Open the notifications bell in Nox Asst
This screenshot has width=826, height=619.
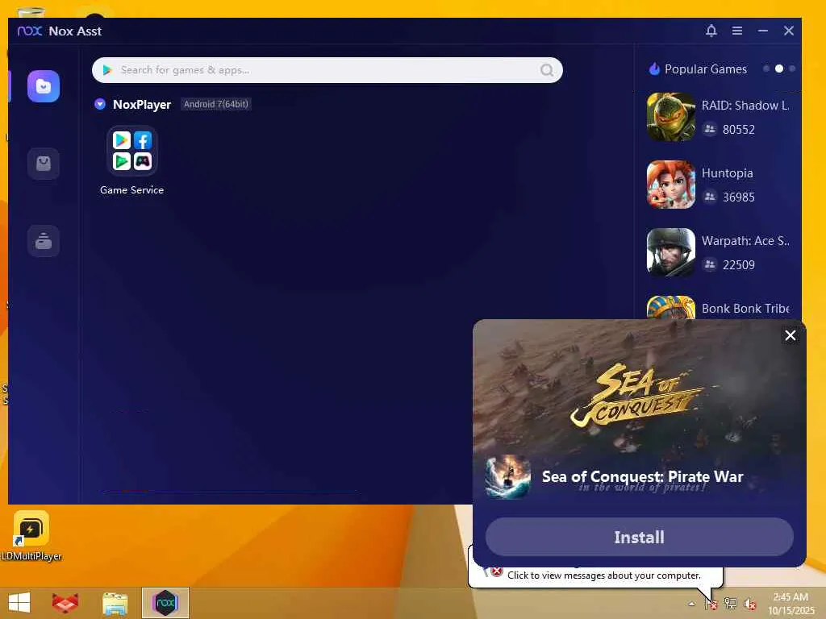click(x=711, y=31)
